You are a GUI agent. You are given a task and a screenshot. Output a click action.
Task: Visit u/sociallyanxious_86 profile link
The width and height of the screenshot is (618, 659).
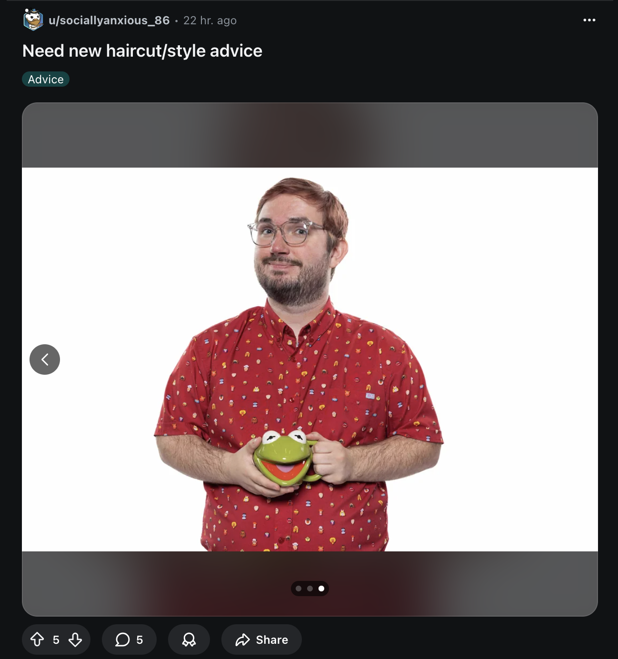pos(109,20)
